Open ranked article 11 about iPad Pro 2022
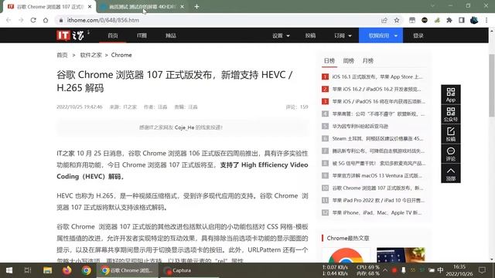The image size is (495, 278). [378, 200]
